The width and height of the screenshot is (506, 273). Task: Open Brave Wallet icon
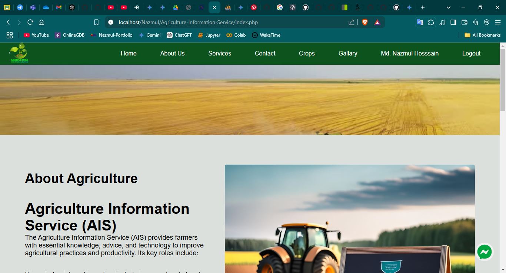coord(465,22)
